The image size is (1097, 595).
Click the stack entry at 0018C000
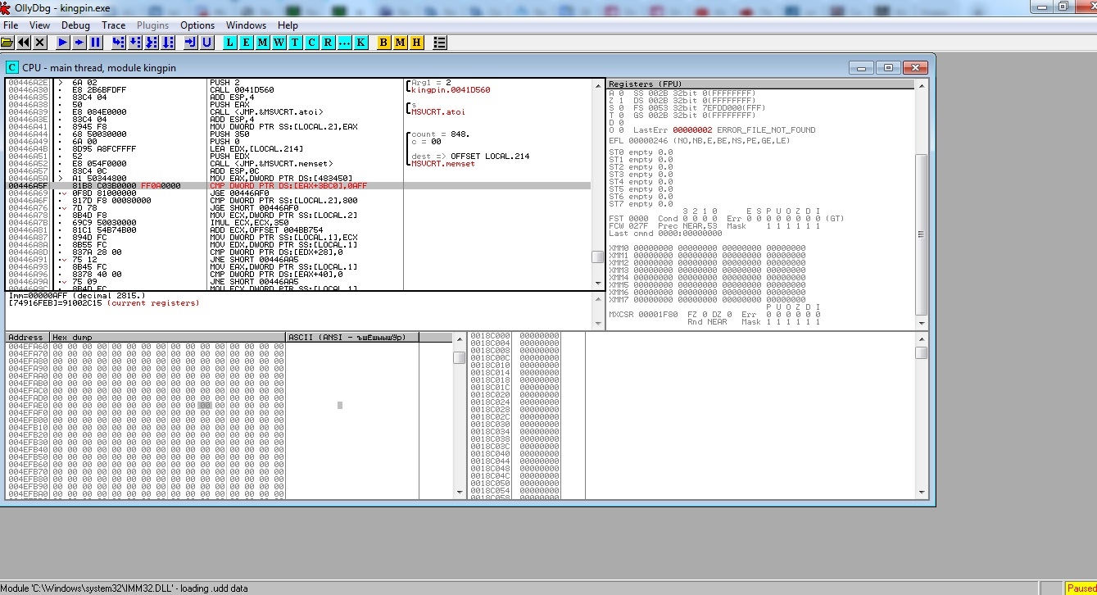click(515, 335)
